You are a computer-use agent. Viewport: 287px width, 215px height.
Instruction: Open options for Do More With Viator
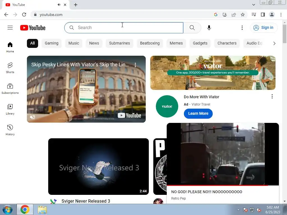coord(272,96)
